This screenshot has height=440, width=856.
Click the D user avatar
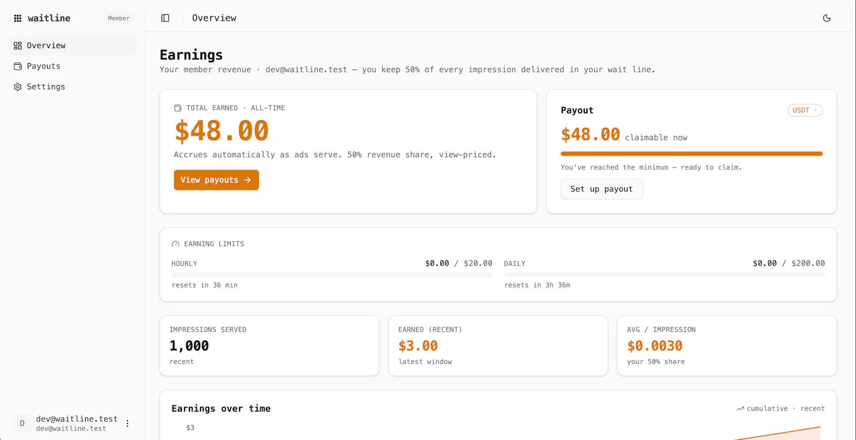pyautogui.click(x=22, y=423)
